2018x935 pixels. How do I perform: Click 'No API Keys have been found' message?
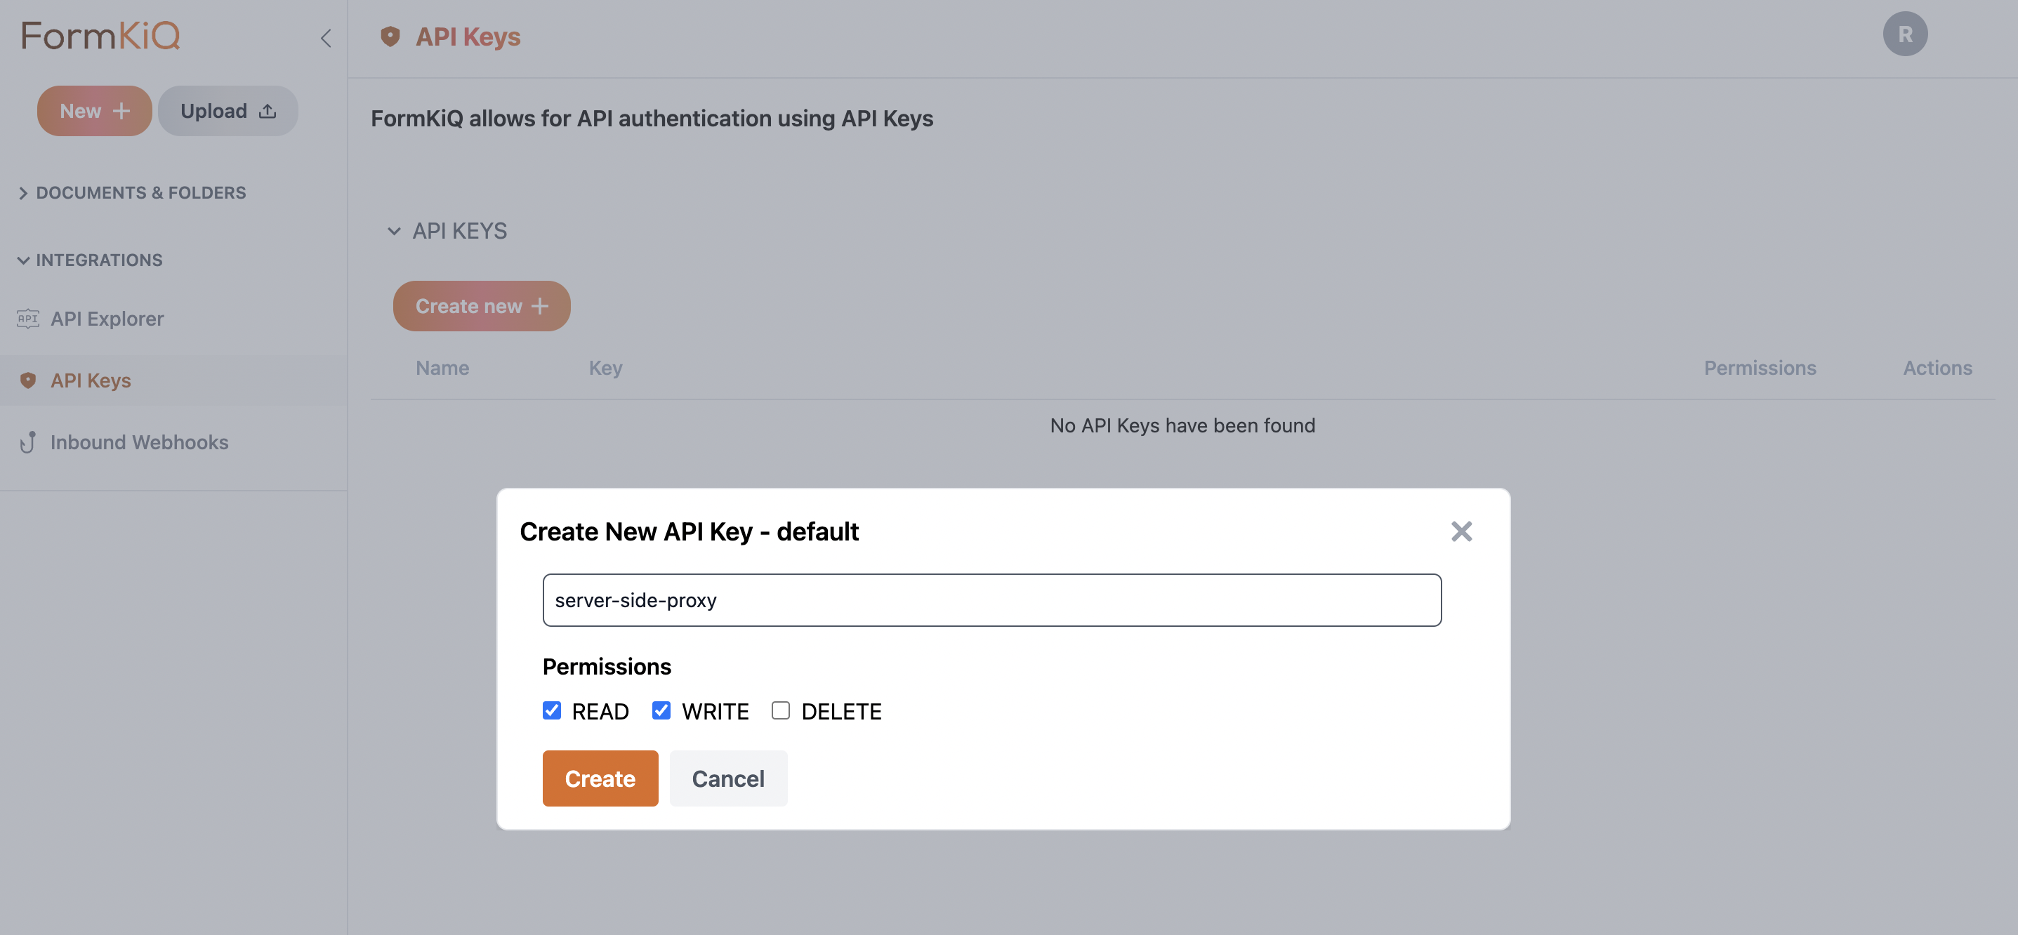1182,425
